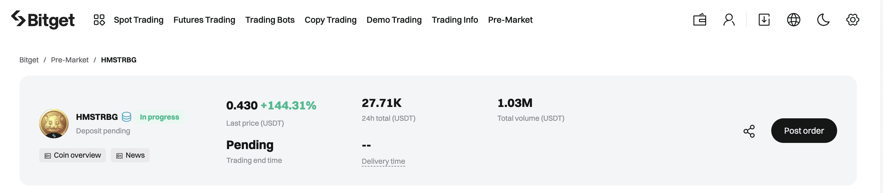Expand the Trading Bots menu
Viewport: 883px width, 193px height.
click(x=270, y=20)
